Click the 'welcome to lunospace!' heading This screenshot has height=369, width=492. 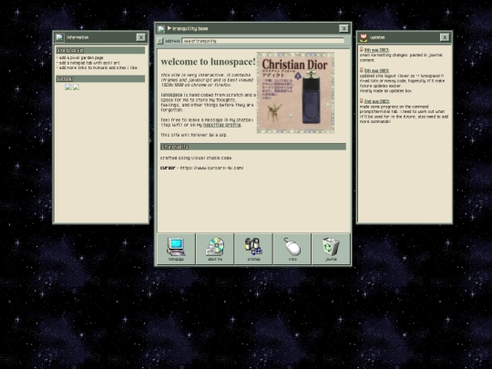(x=208, y=62)
